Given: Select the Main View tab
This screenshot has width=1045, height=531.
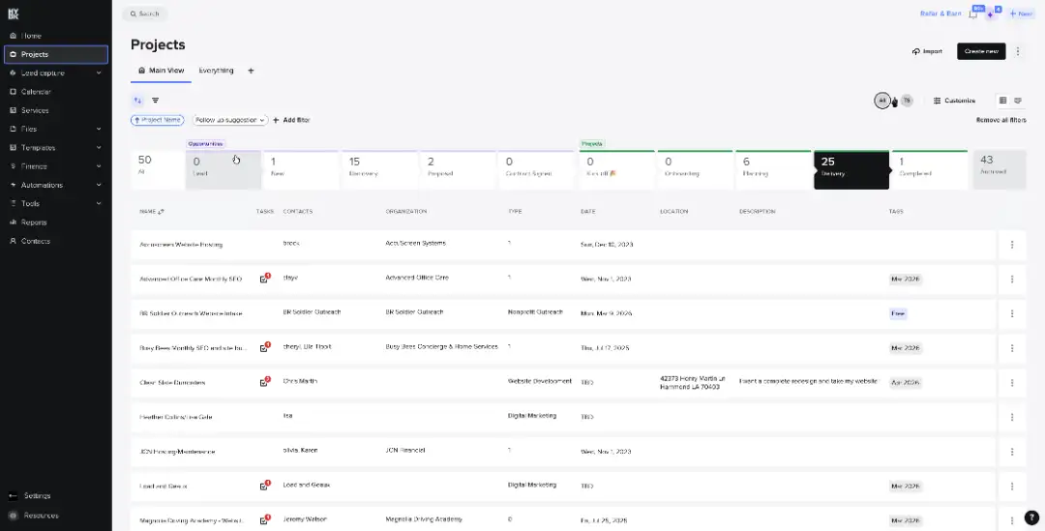Looking at the screenshot, I should 161,71.
